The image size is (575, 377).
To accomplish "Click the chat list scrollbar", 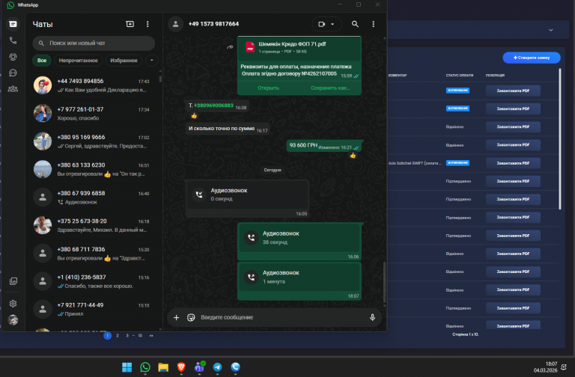I will tap(160, 79).
